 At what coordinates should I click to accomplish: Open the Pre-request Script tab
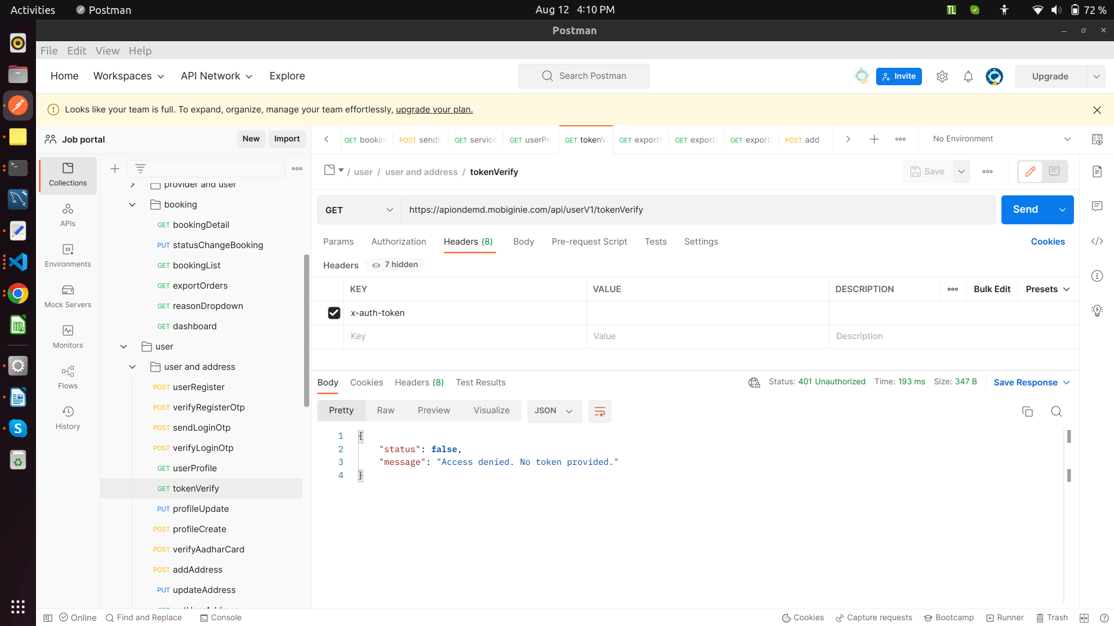[x=589, y=242]
